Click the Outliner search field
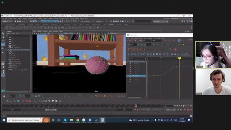Viewport: 231px width, 130px height. click(19, 35)
